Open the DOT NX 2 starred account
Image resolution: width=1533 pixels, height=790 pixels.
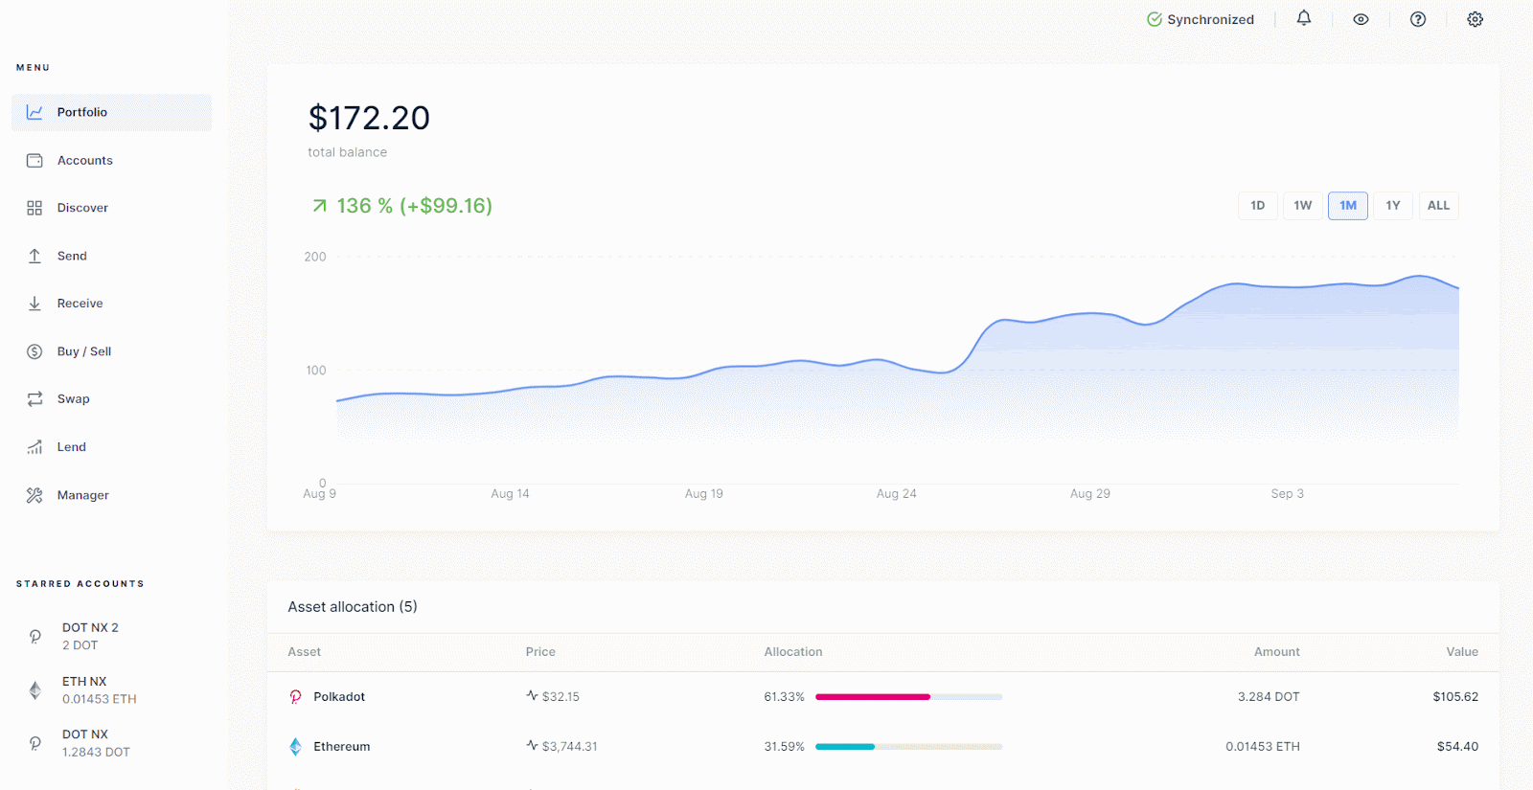[90, 636]
